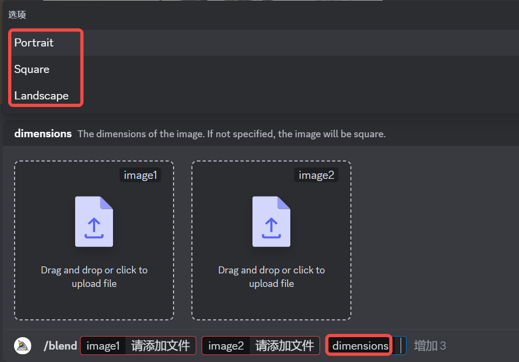
Task: Click the upload file icon for image1
Action: click(94, 222)
